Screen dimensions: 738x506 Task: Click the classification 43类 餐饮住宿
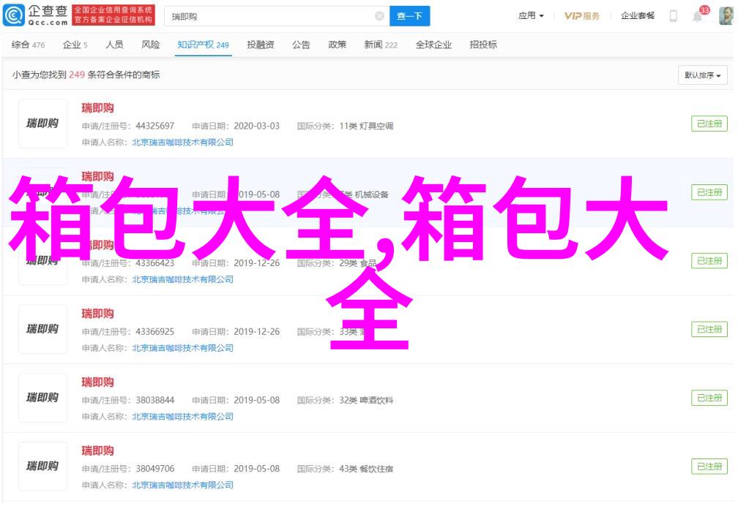pyautogui.click(x=366, y=469)
